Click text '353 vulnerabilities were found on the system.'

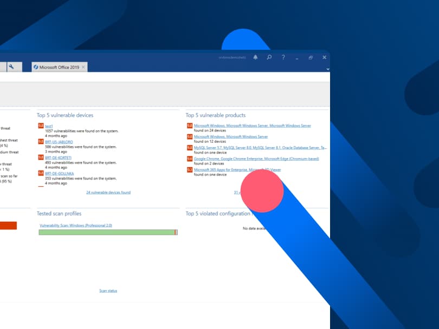coord(81,179)
